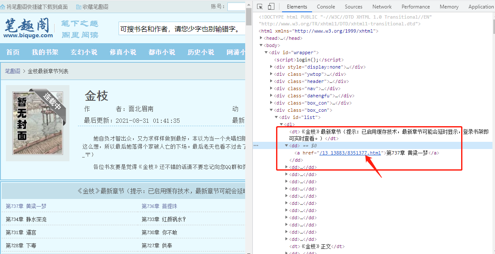Open href link /13_13883/8351377.html
The image size is (495, 254).
point(350,153)
